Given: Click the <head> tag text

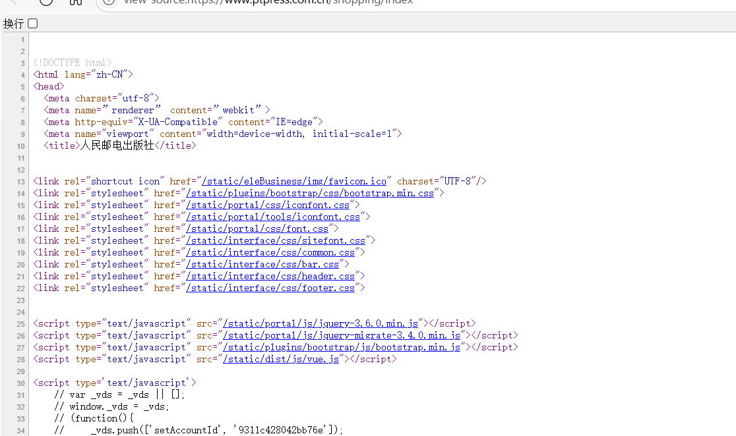Looking at the screenshot, I should [48, 87].
